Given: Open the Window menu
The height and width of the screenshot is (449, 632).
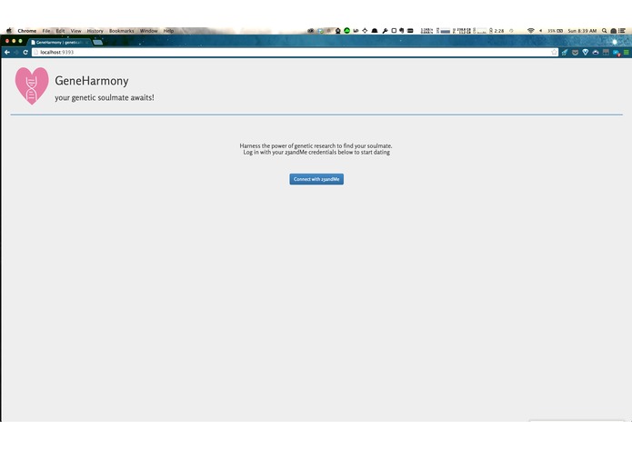Looking at the screenshot, I should pos(149,31).
